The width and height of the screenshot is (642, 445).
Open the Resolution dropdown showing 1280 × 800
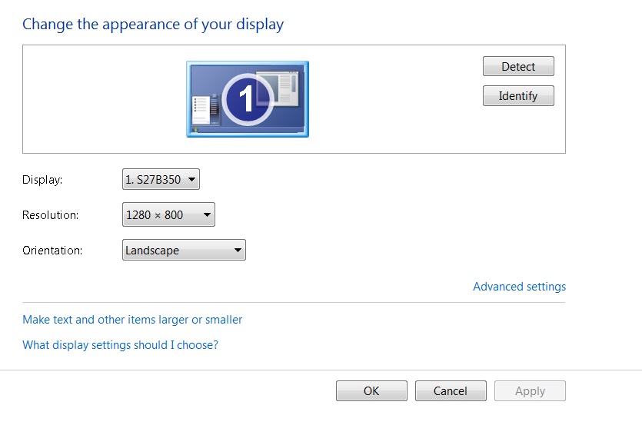tap(168, 215)
